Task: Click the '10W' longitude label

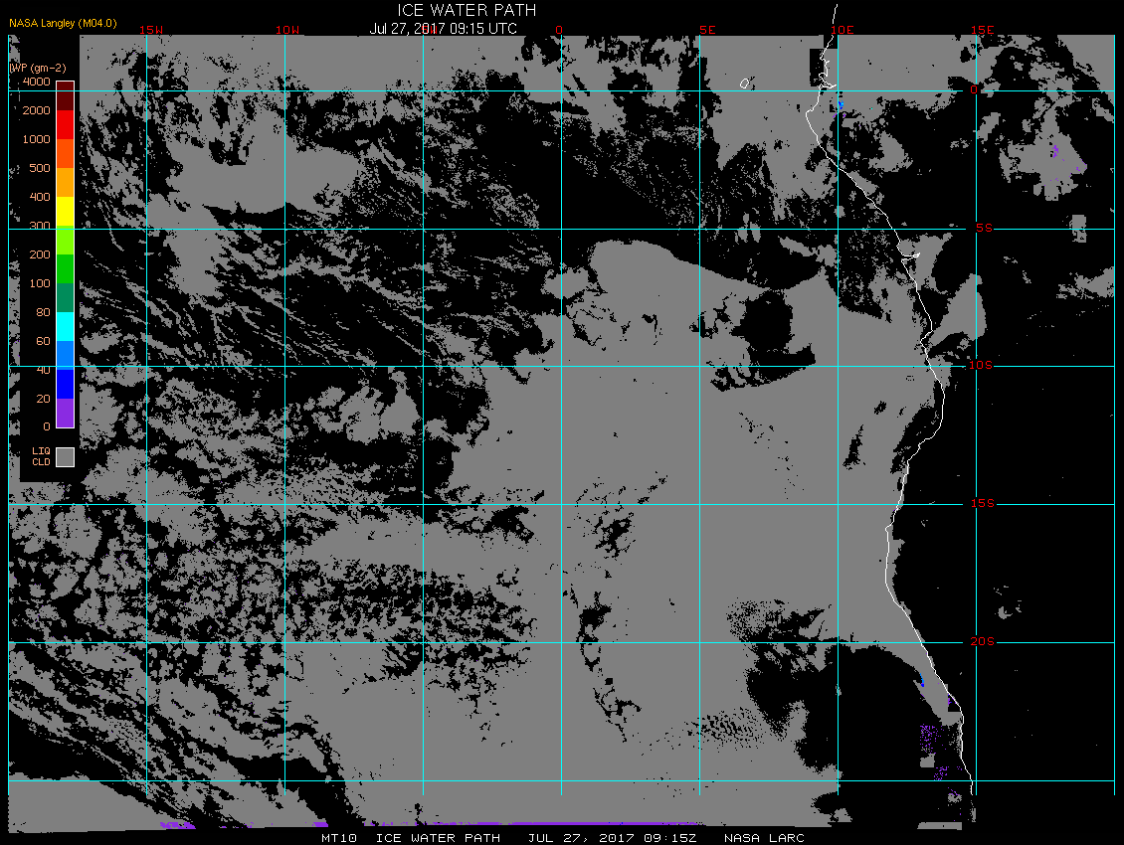Action: [287, 30]
